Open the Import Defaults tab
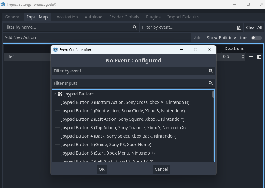265x188 pixels. pyautogui.click(x=183, y=17)
